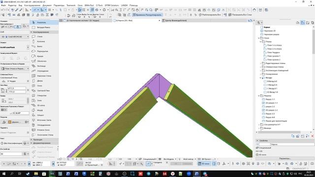Select the Оборудование equipment tool
Screen dimensions: 315x177
coord(44,125)
